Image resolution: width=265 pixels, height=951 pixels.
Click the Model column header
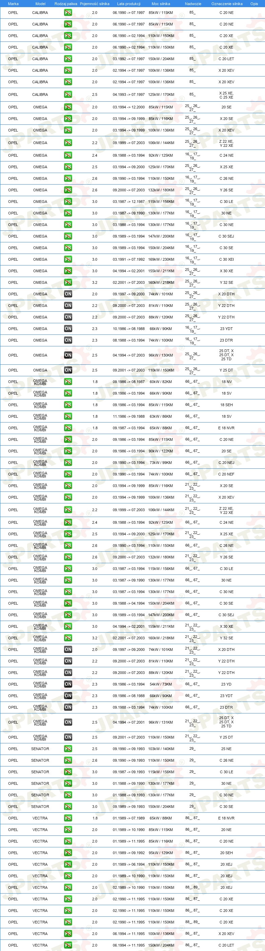click(40, 4)
